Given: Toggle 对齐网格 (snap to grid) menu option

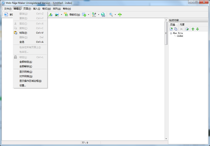Looking at the screenshot, I should (x=26, y=76).
